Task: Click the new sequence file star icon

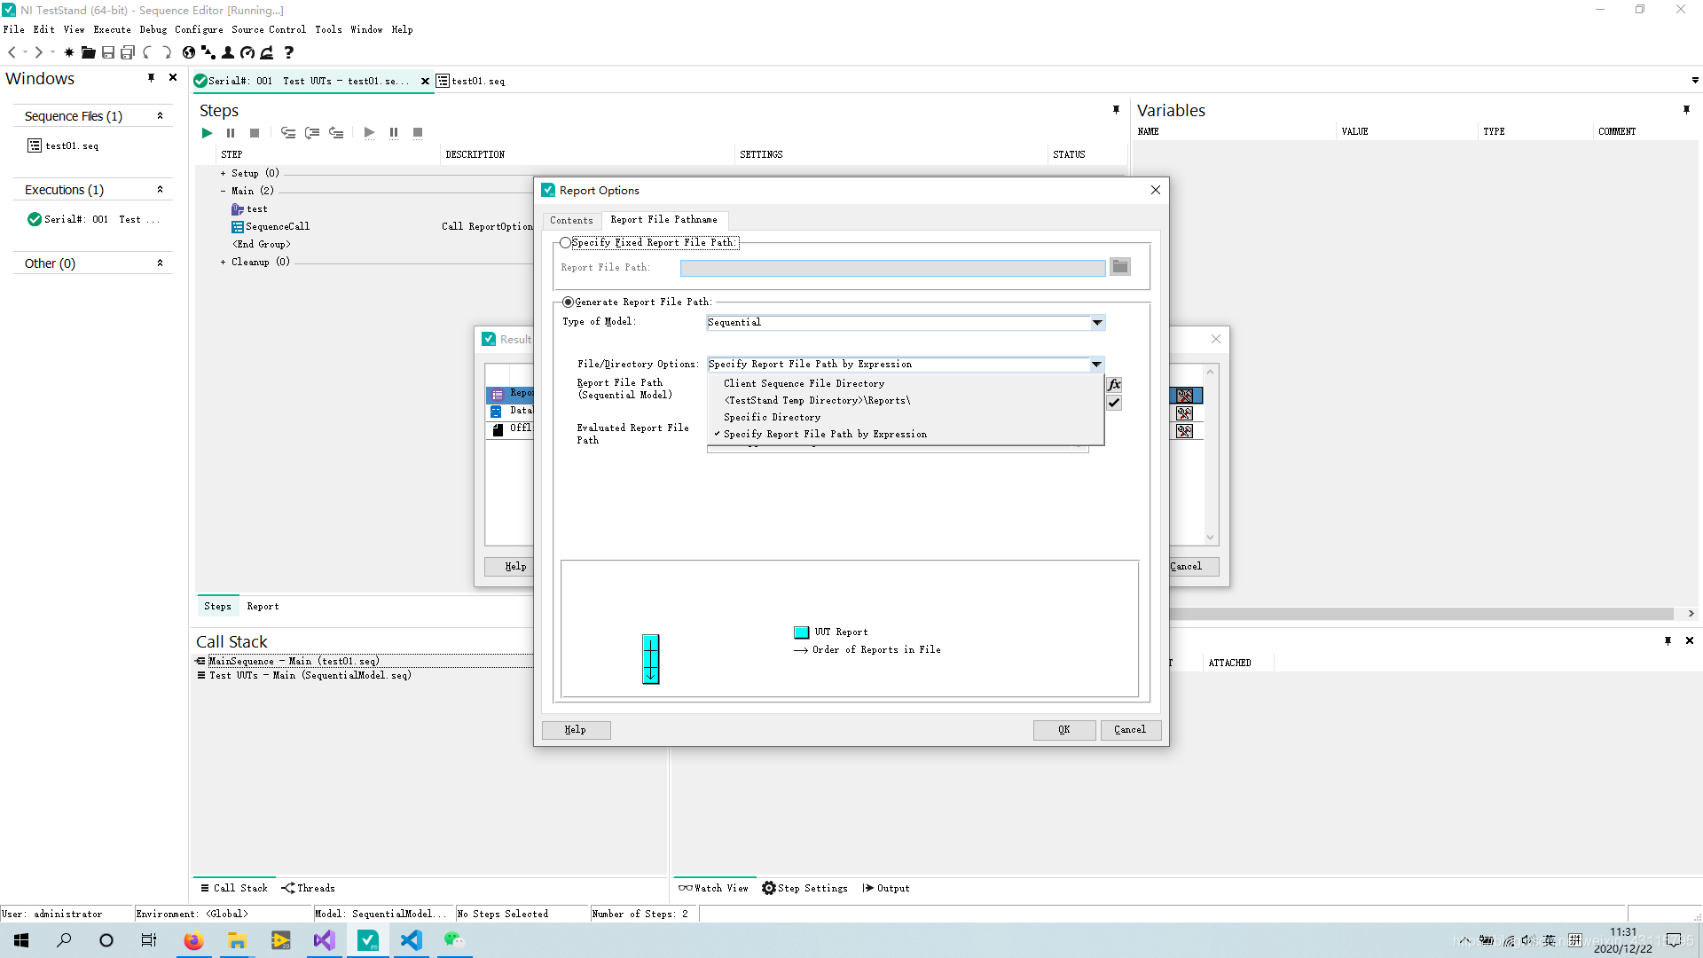Action: 69,52
